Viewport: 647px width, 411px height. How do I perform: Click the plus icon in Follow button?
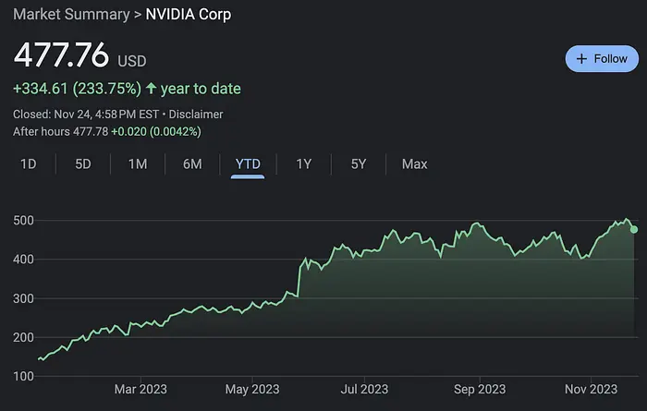(x=581, y=59)
